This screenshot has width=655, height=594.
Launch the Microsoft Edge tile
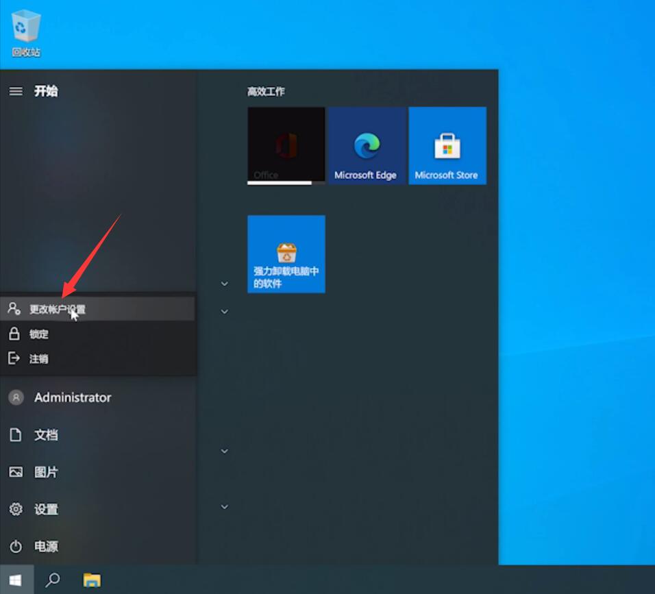click(367, 145)
